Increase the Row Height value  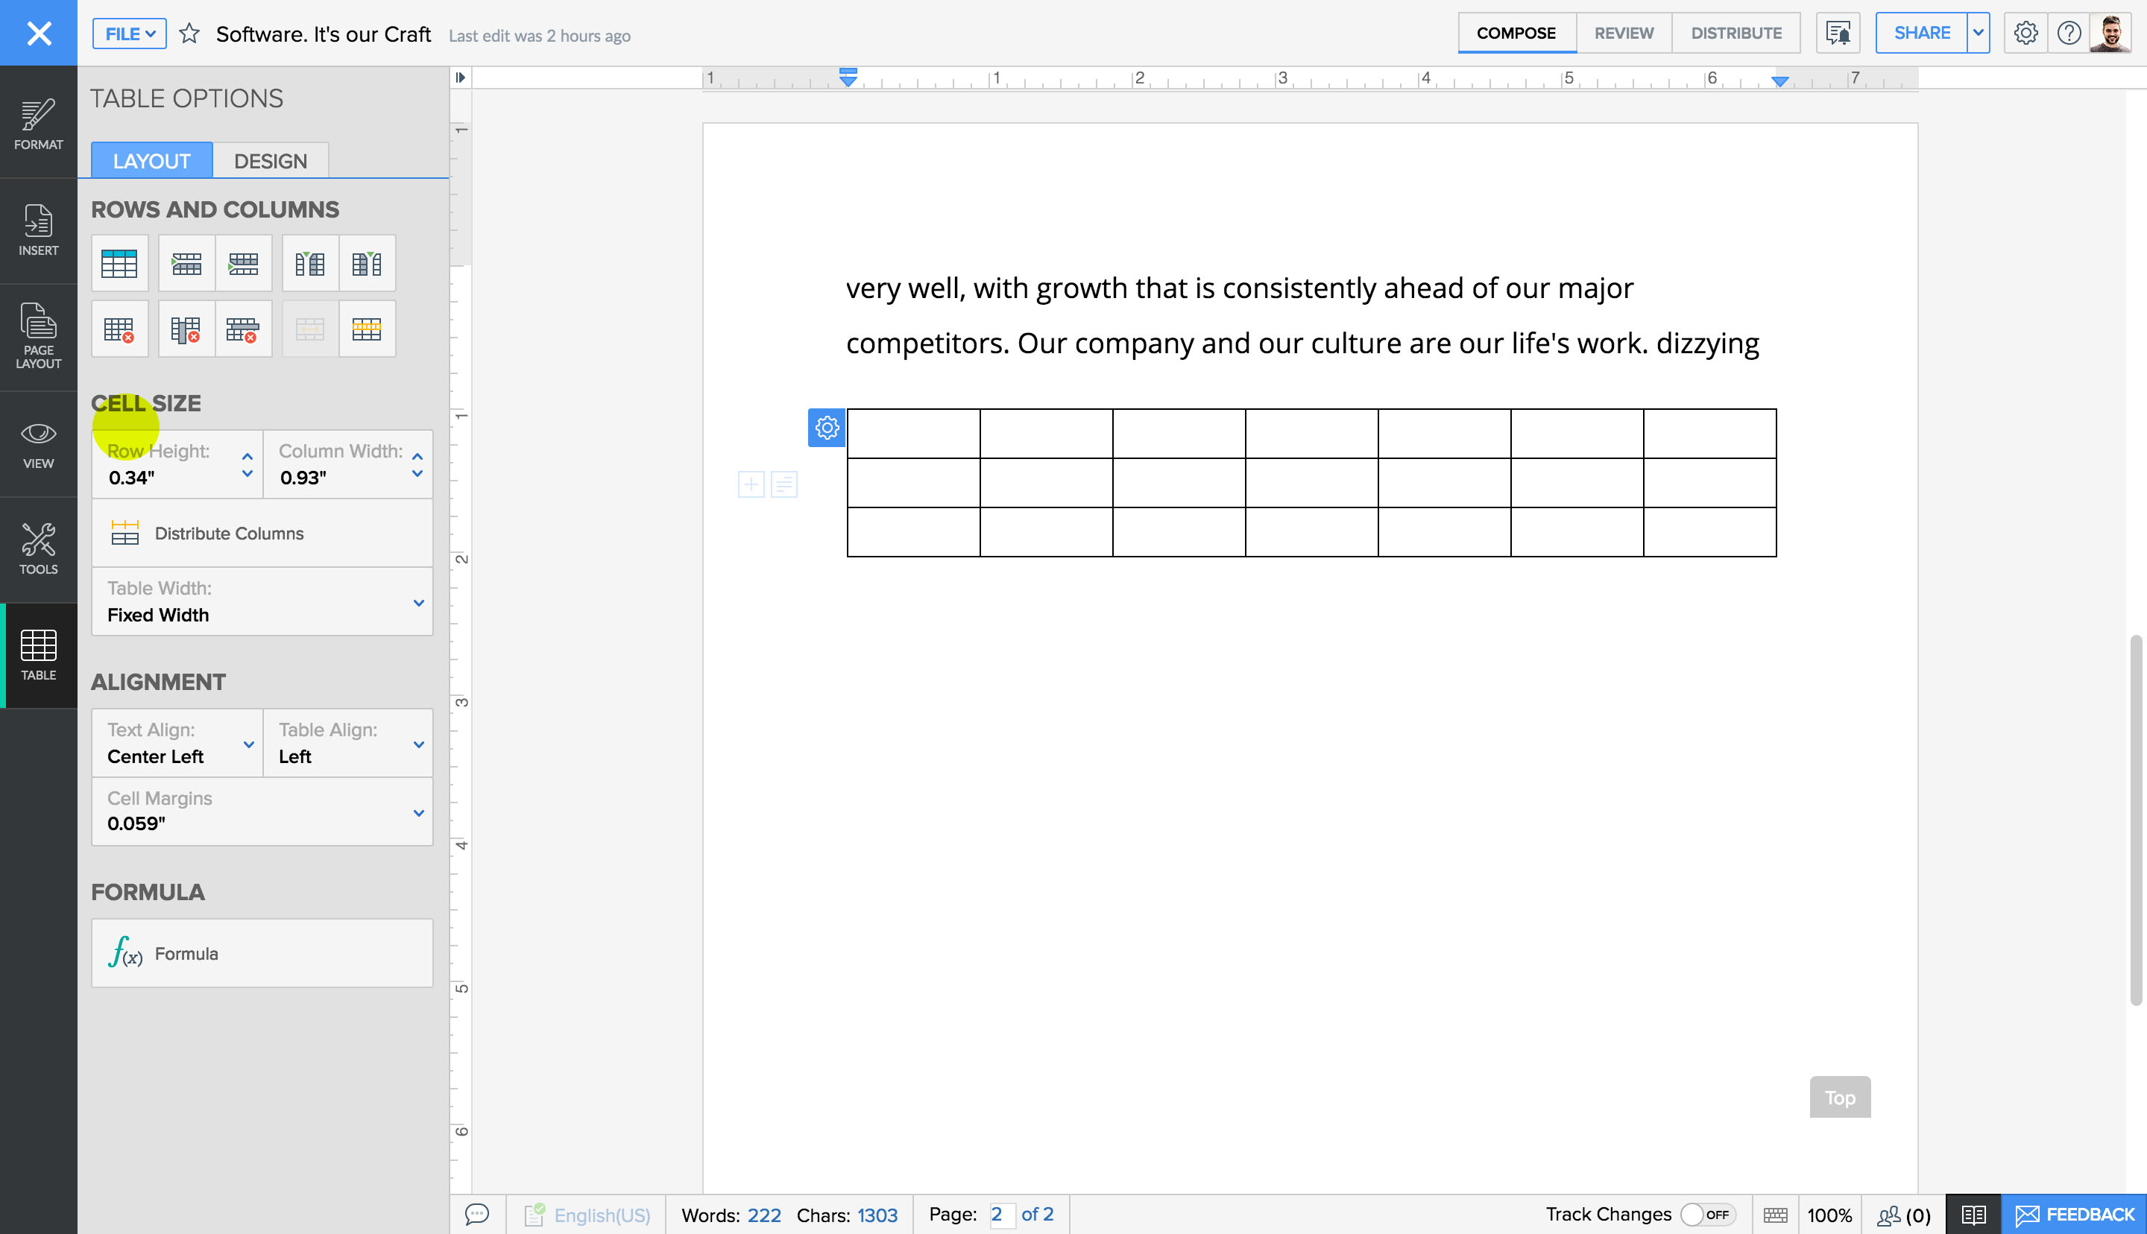(247, 455)
